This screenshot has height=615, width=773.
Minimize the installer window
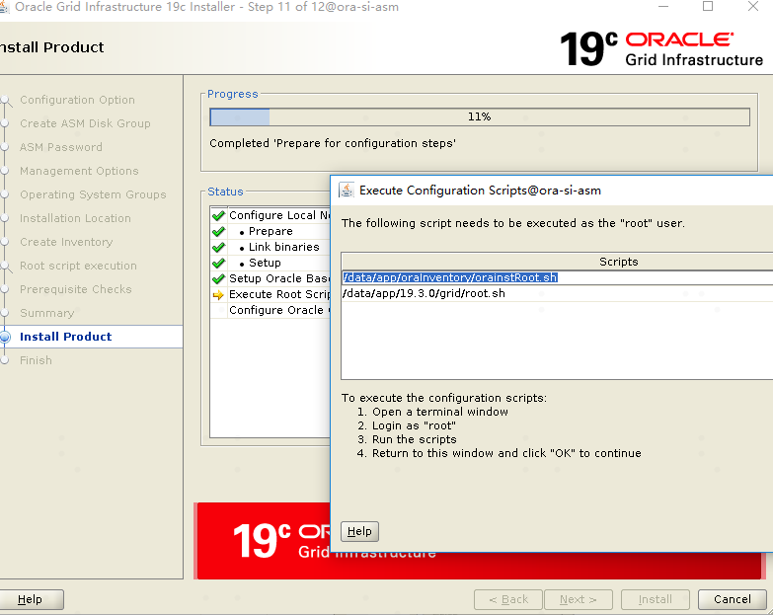click(x=663, y=6)
